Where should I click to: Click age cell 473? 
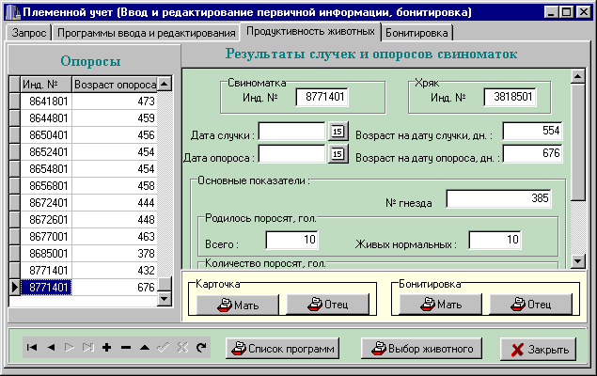115,102
